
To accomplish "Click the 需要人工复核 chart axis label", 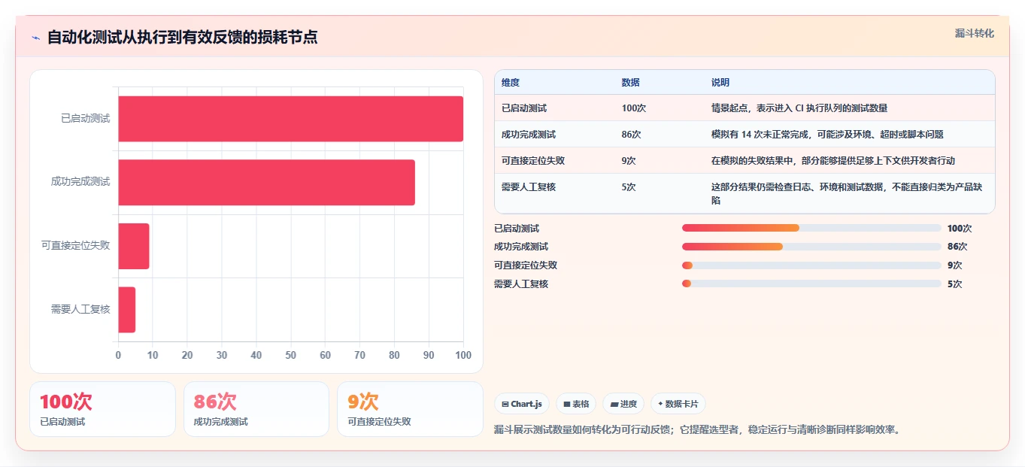I will (x=80, y=309).
